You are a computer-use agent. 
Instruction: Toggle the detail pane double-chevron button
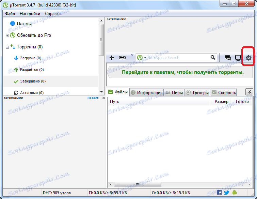click(x=249, y=92)
